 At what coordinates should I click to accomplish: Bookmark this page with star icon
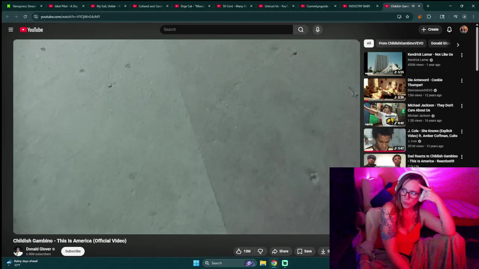[x=407, y=16]
